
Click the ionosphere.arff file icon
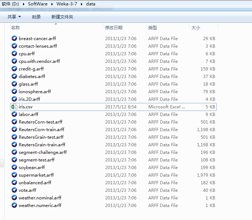[14, 91]
